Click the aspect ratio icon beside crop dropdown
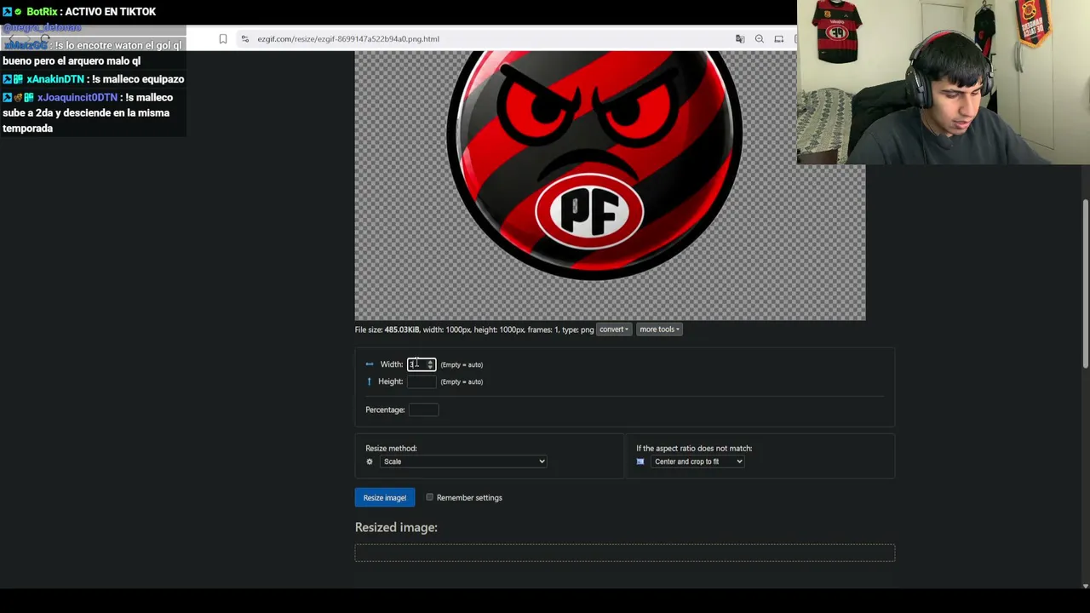 (x=640, y=461)
